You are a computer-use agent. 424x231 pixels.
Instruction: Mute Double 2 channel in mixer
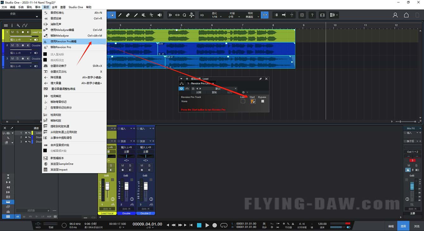pos(142,165)
